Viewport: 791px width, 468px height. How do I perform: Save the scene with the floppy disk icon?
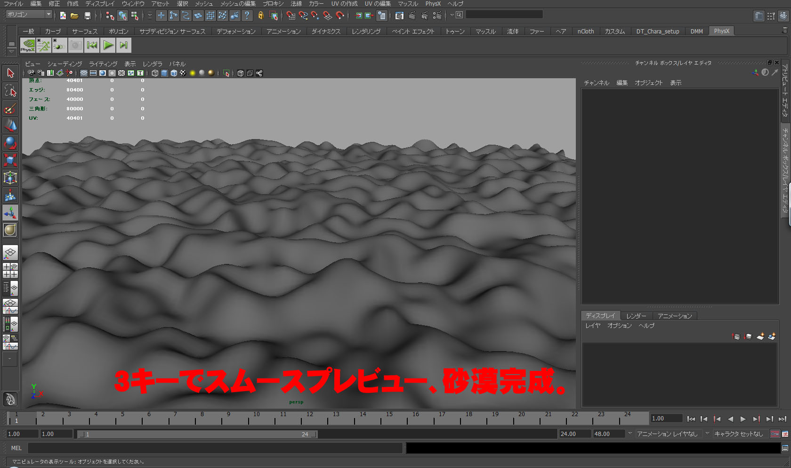point(88,15)
